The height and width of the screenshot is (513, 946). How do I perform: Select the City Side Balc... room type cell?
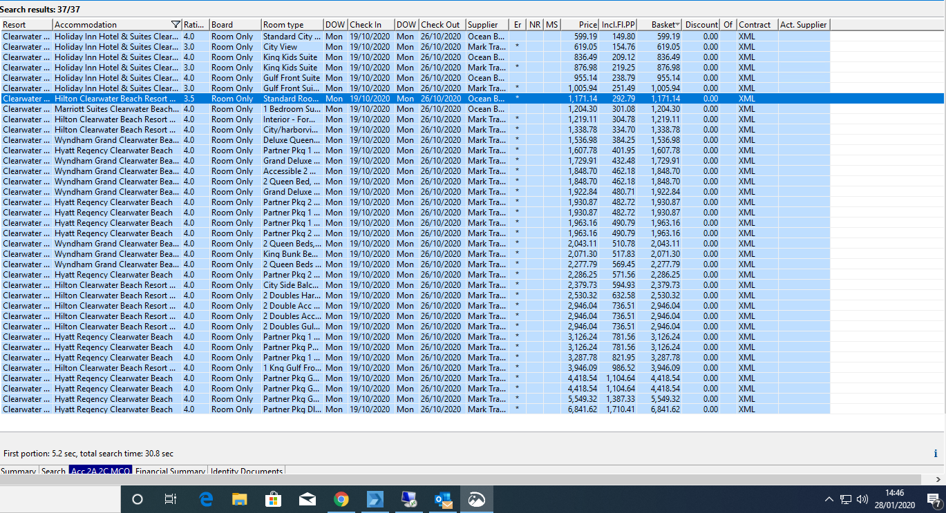pyautogui.click(x=292, y=285)
